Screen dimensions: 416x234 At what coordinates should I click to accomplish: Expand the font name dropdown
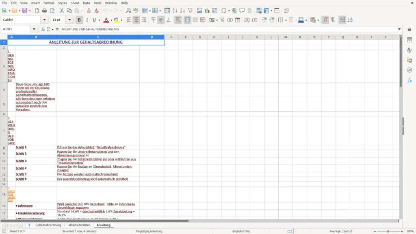pos(44,19)
